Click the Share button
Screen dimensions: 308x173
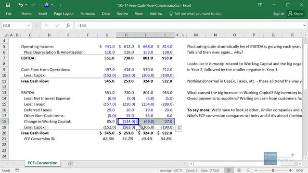(x=295, y=14)
